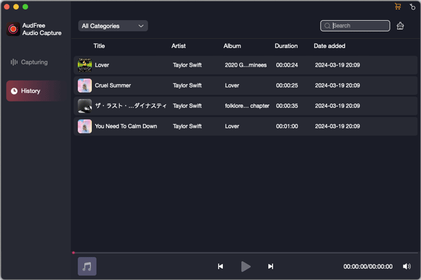Click the "folklore... chapter" album cell
Viewport: 421px width, 280px height.
tap(247, 106)
